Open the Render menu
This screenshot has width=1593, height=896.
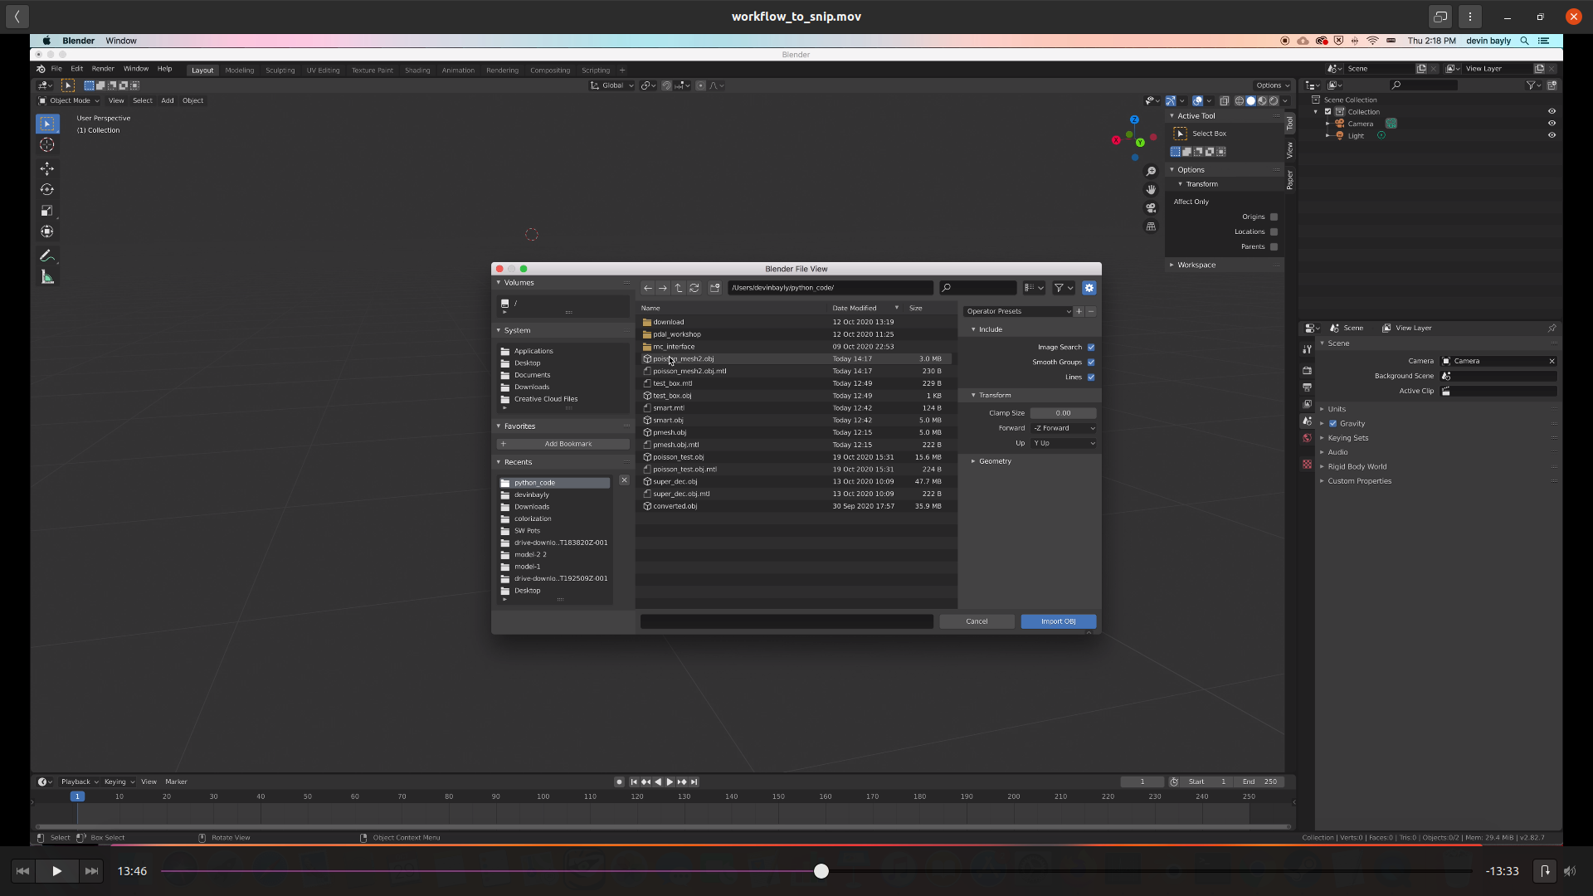103,69
